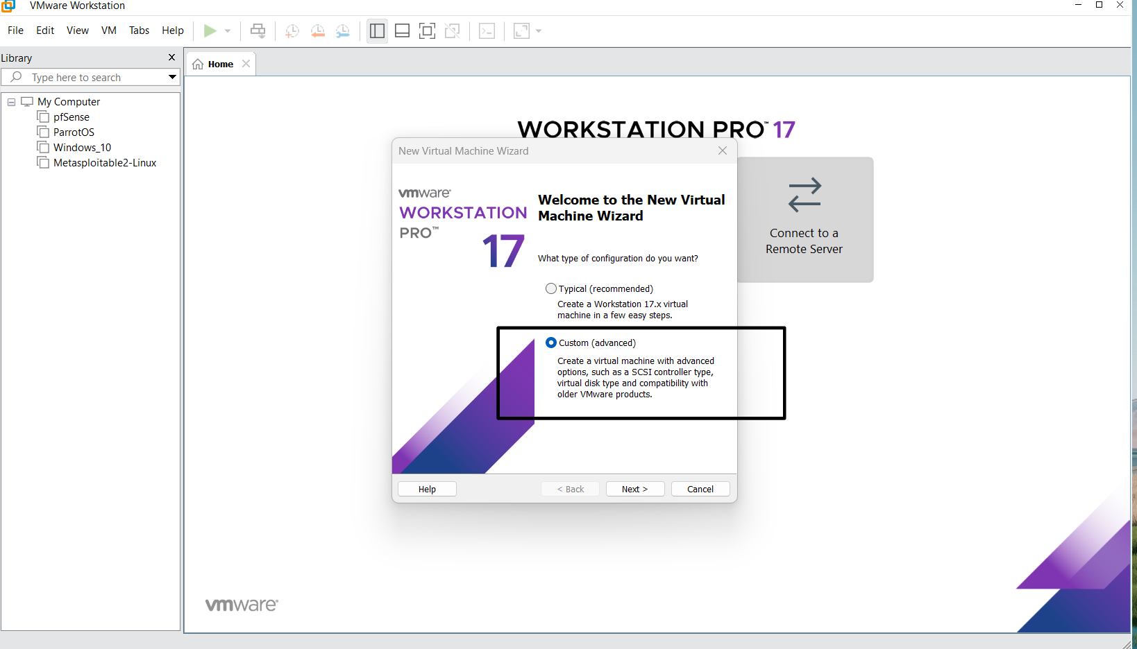Open the File menu
1137x649 pixels.
tap(15, 31)
